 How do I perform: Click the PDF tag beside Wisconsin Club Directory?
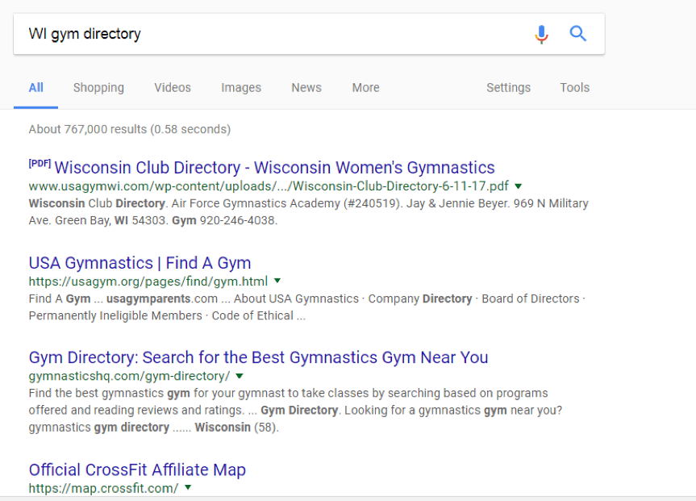point(40,164)
